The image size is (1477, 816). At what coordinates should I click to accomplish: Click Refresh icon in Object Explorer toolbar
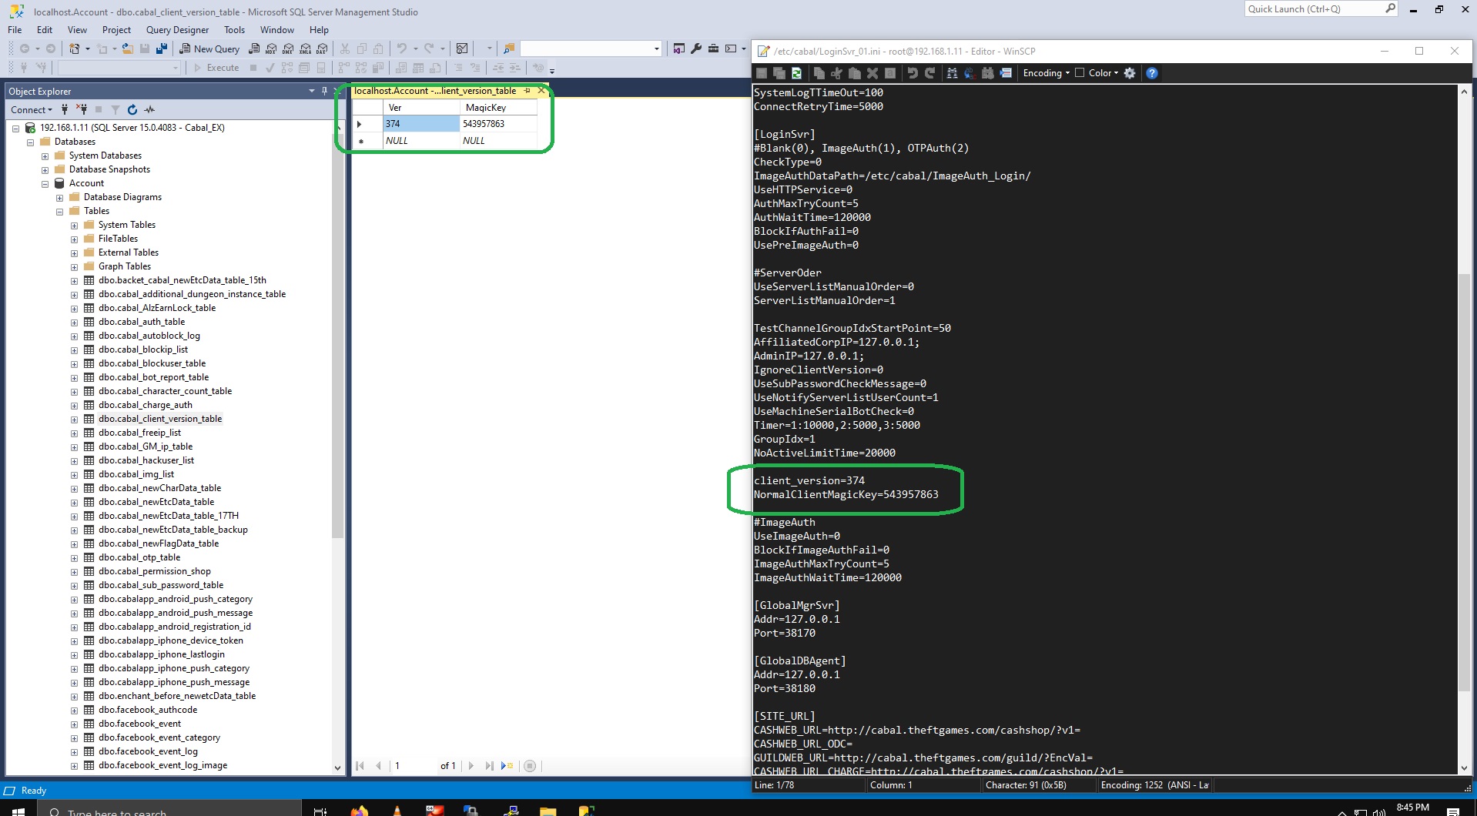pos(132,109)
